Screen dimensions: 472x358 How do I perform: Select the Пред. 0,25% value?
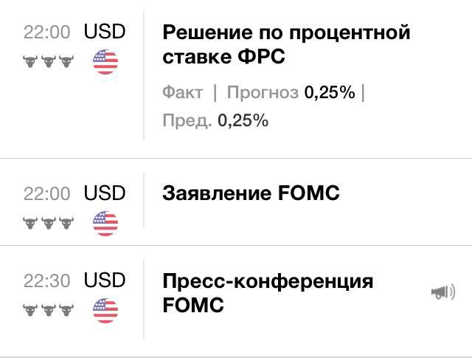point(243,120)
